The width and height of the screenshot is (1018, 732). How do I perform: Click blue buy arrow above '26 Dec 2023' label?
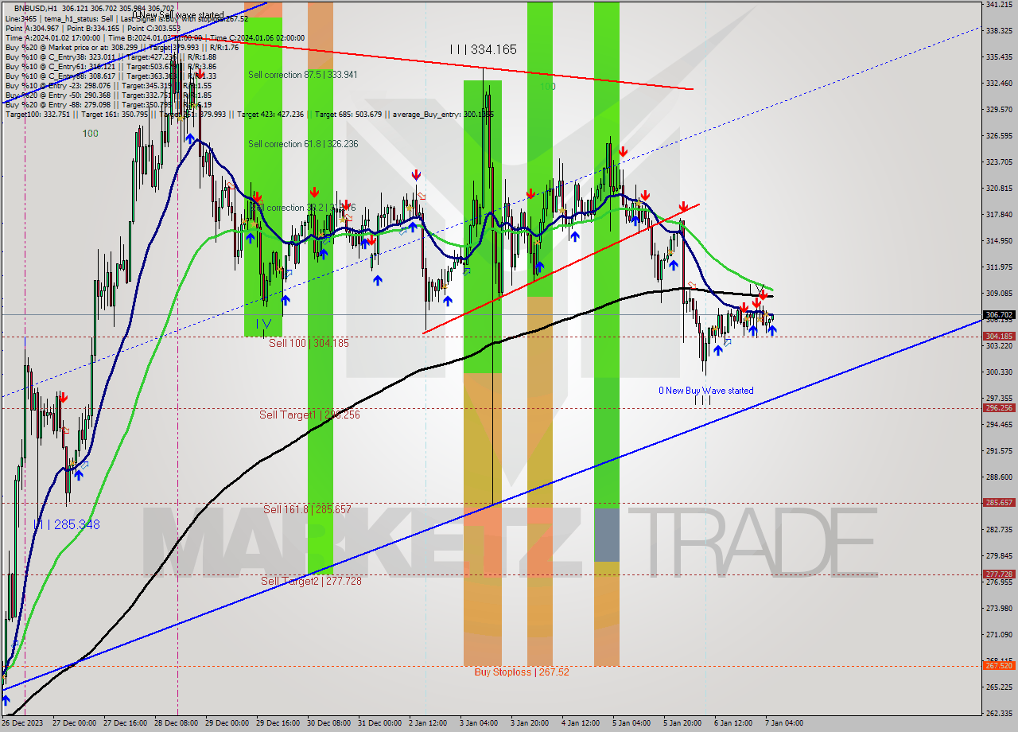6,701
